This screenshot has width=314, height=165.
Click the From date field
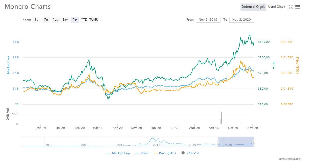tap(208, 20)
